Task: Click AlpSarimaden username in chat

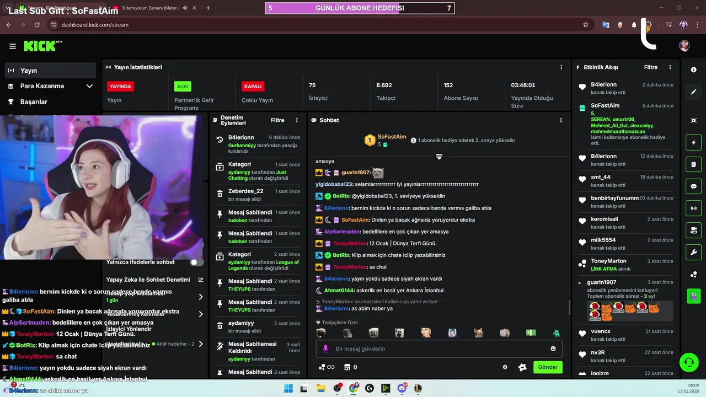Action: [x=342, y=232]
